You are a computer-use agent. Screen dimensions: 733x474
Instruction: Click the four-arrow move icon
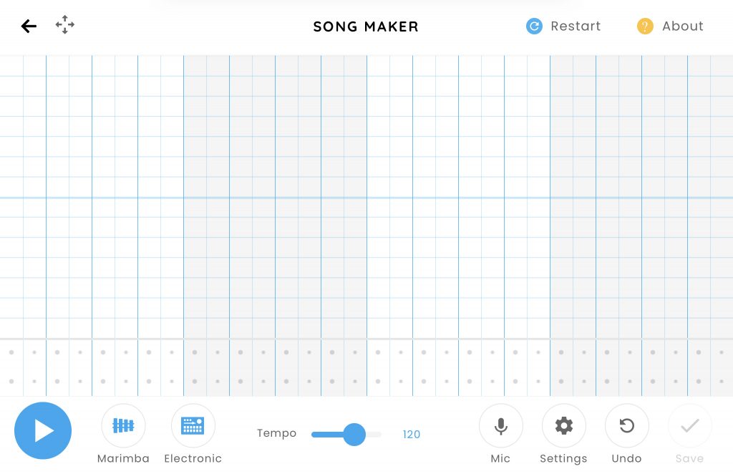pyautogui.click(x=65, y=26)
